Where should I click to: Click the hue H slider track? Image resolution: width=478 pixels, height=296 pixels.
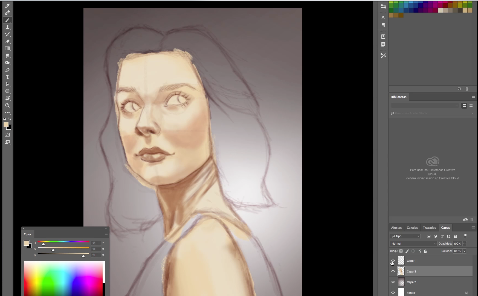pyautogui.click(x=63, y=242)
